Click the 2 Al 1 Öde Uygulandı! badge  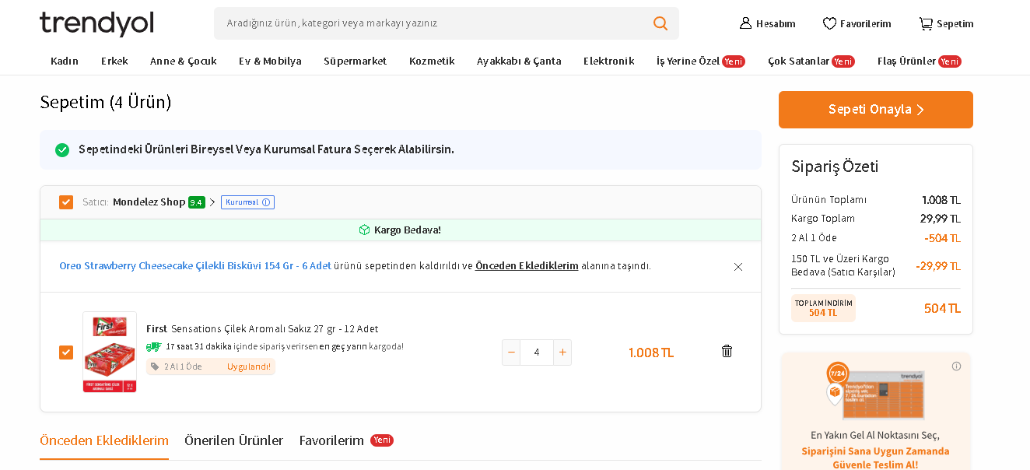[x=211, y=367]
